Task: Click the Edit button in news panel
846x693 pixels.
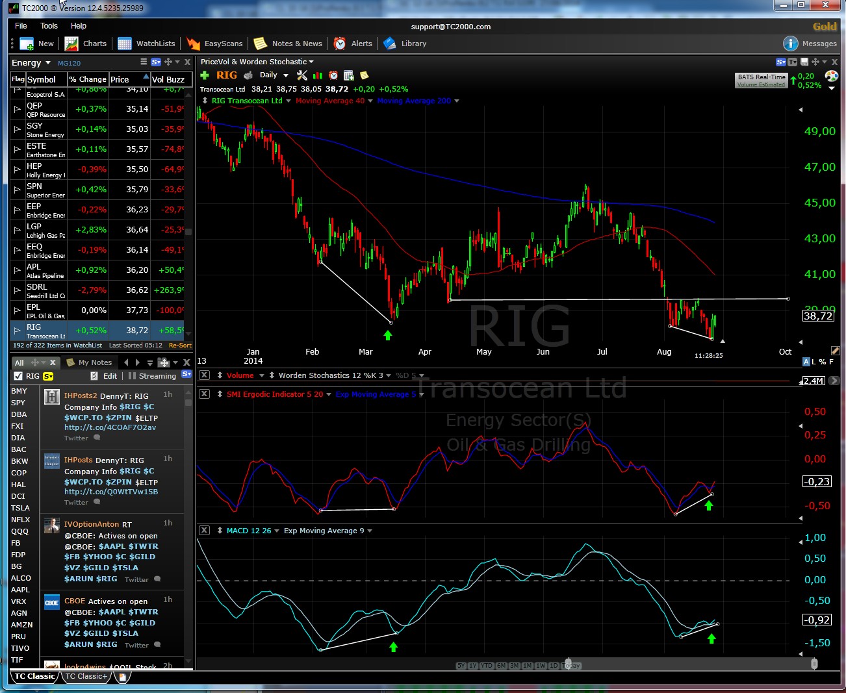Action: click(x=110, y=376)
